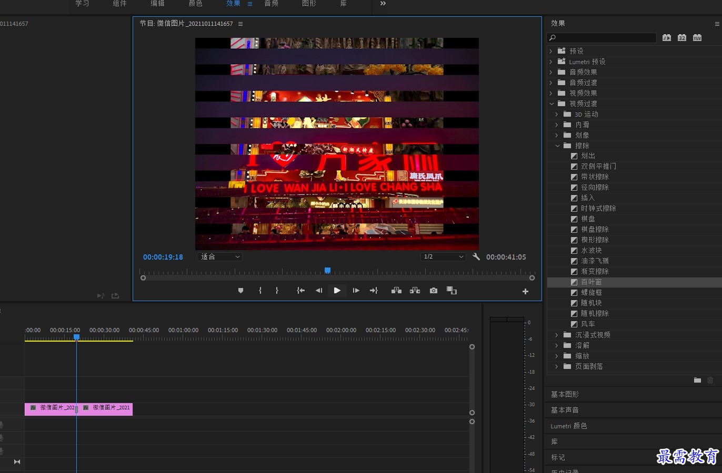Open the button editor plus icon
The image size is (722, 473).
point(525,291)
